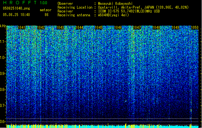Click the 1041 time marker
Image resolution: width=202 pixels, height=128 pixels.
22,28
